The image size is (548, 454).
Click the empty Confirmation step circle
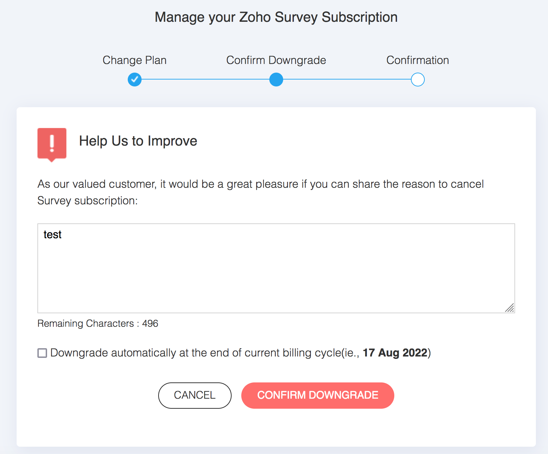[418, 80]
